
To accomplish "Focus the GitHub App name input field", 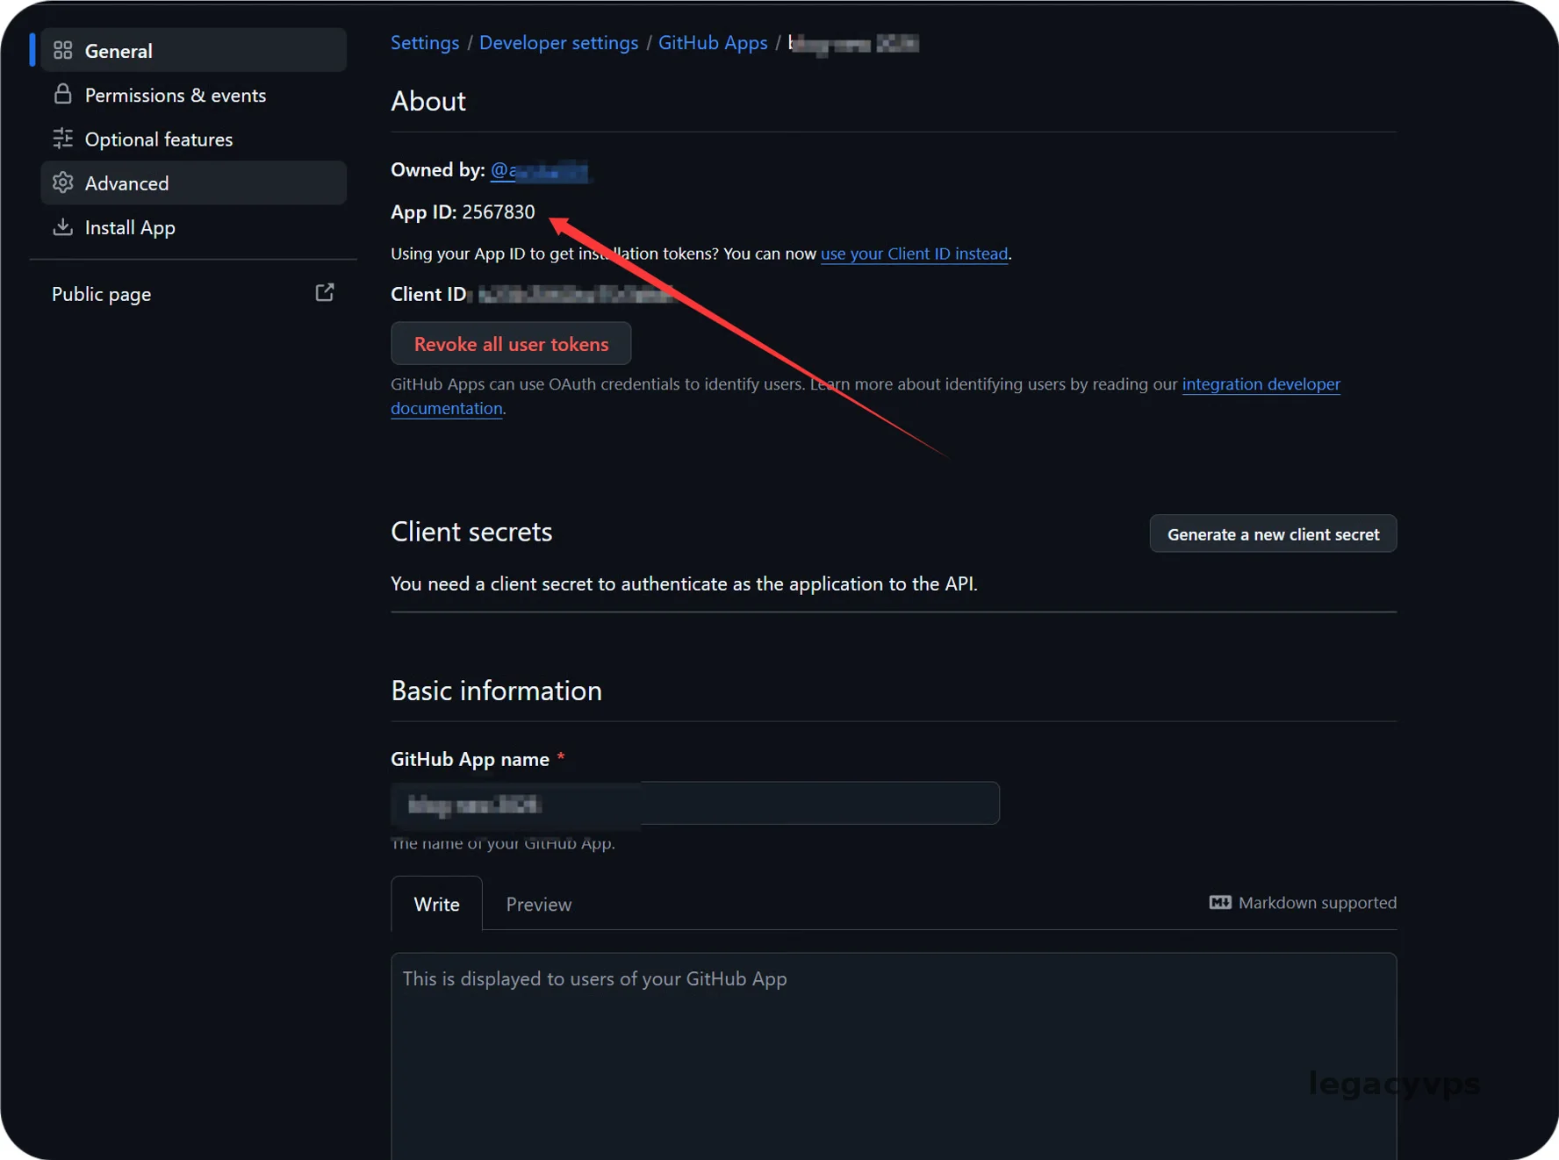I will pos(790,803).
